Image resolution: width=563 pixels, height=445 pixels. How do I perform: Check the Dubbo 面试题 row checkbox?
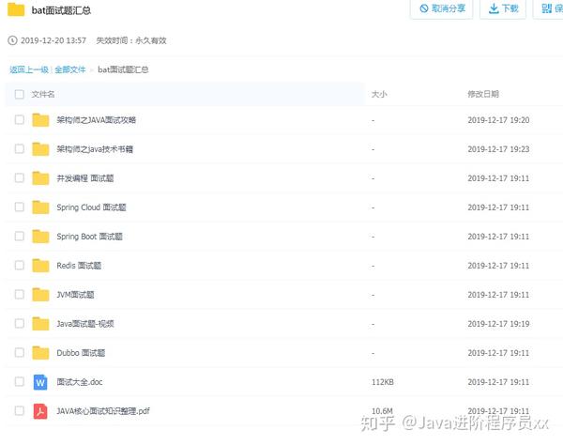tap(20, 352)
